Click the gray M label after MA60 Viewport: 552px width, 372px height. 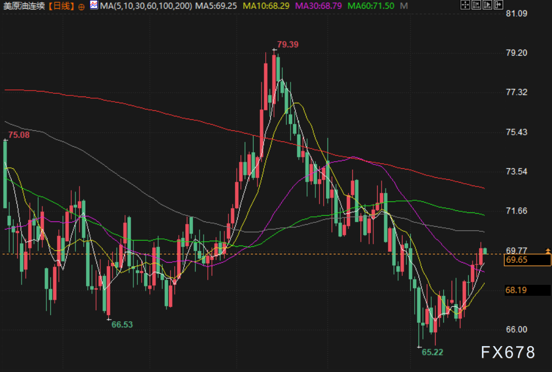(x=404, y=6)
